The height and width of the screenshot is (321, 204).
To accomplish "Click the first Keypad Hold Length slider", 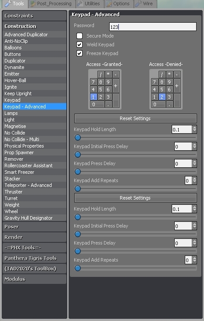I will 135,138.
